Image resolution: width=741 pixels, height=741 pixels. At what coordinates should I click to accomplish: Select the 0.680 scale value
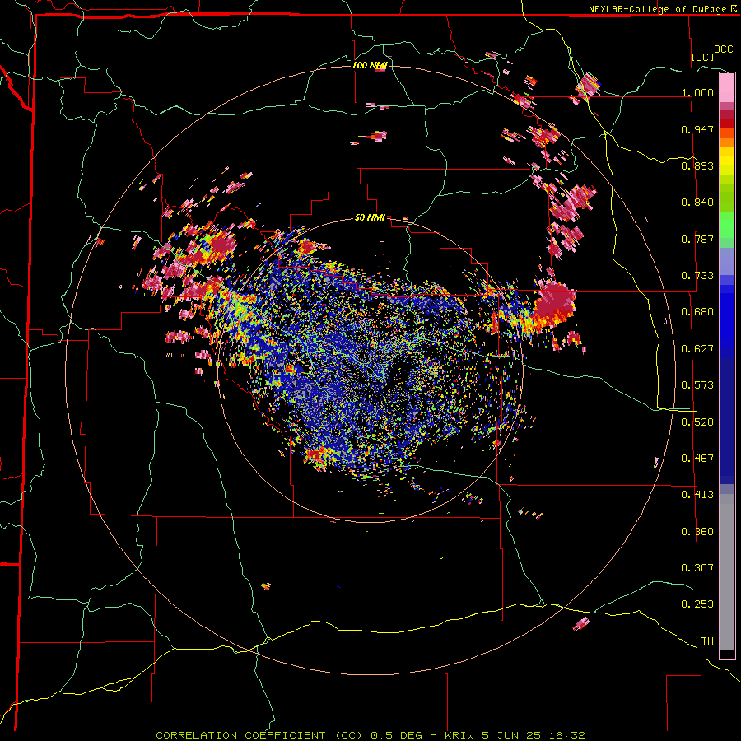(697, 312)
